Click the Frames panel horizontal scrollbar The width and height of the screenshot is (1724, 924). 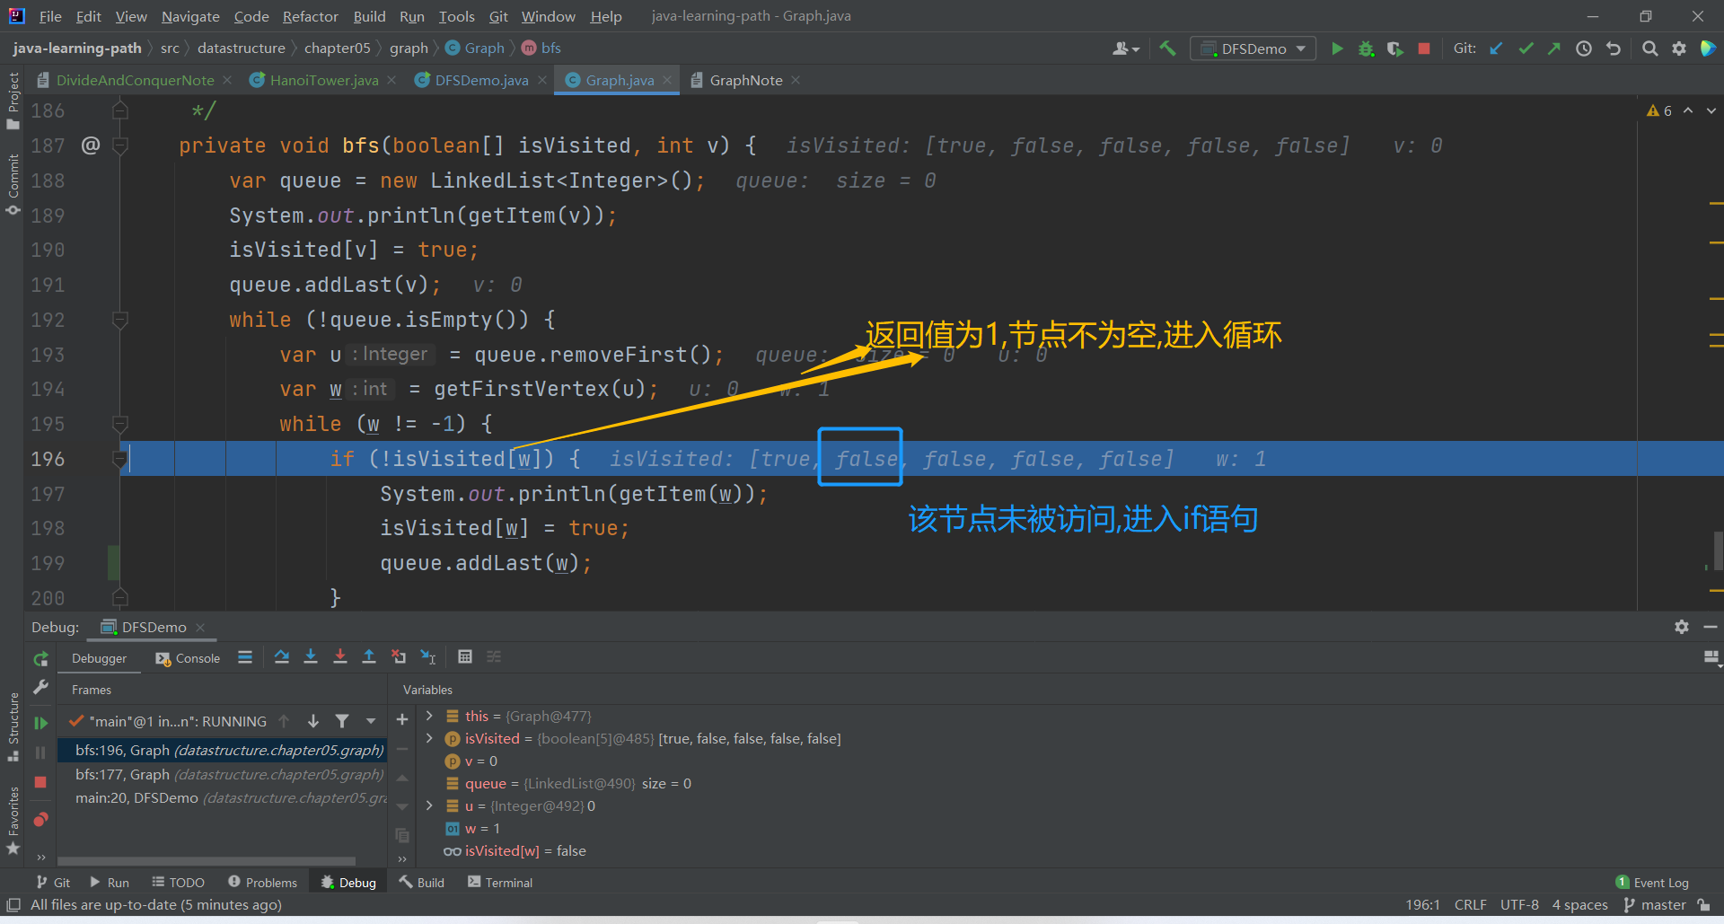(x=207, y=861)
